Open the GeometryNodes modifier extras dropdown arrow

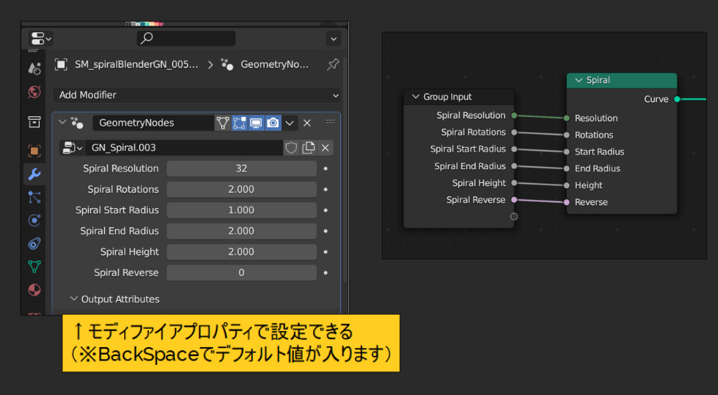(x=290, y=123)
